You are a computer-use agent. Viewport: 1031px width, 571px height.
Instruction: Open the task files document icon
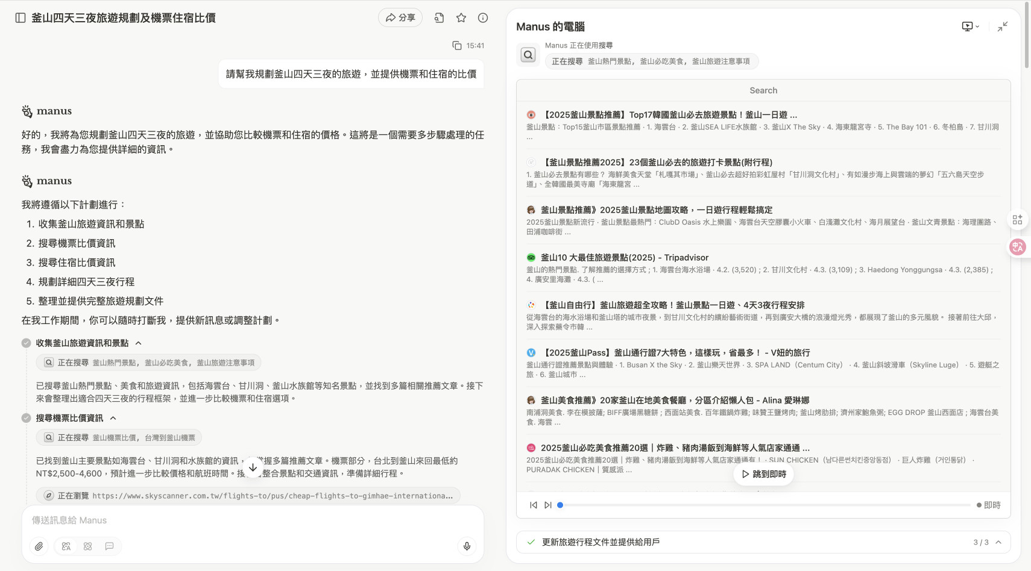point(439,18)
